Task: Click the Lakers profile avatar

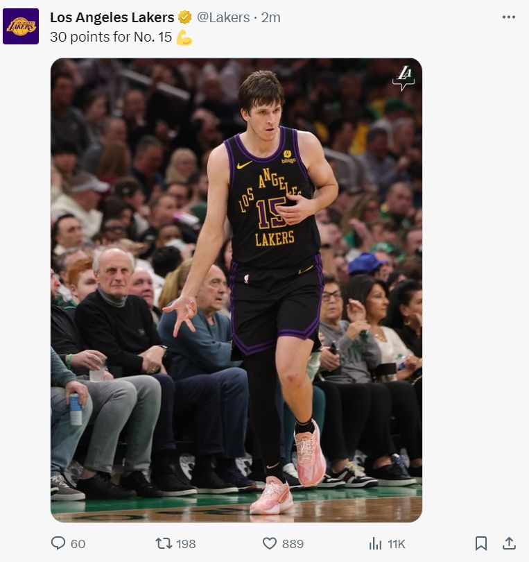Action: point(21,26)
